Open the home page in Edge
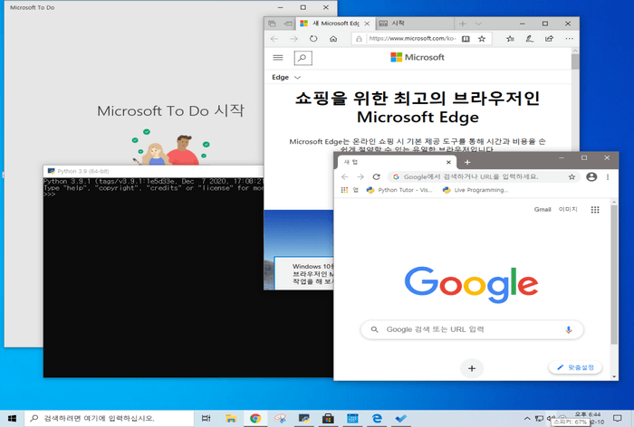Screen dimensions: 634x427 (x=333, y=39)
